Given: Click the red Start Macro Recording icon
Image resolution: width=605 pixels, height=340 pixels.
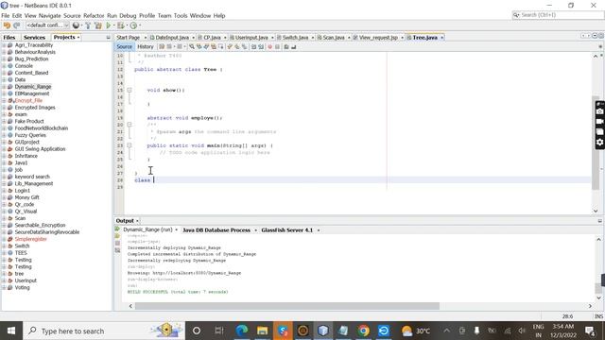Looking at the screenshot, I should coord(269,46).
